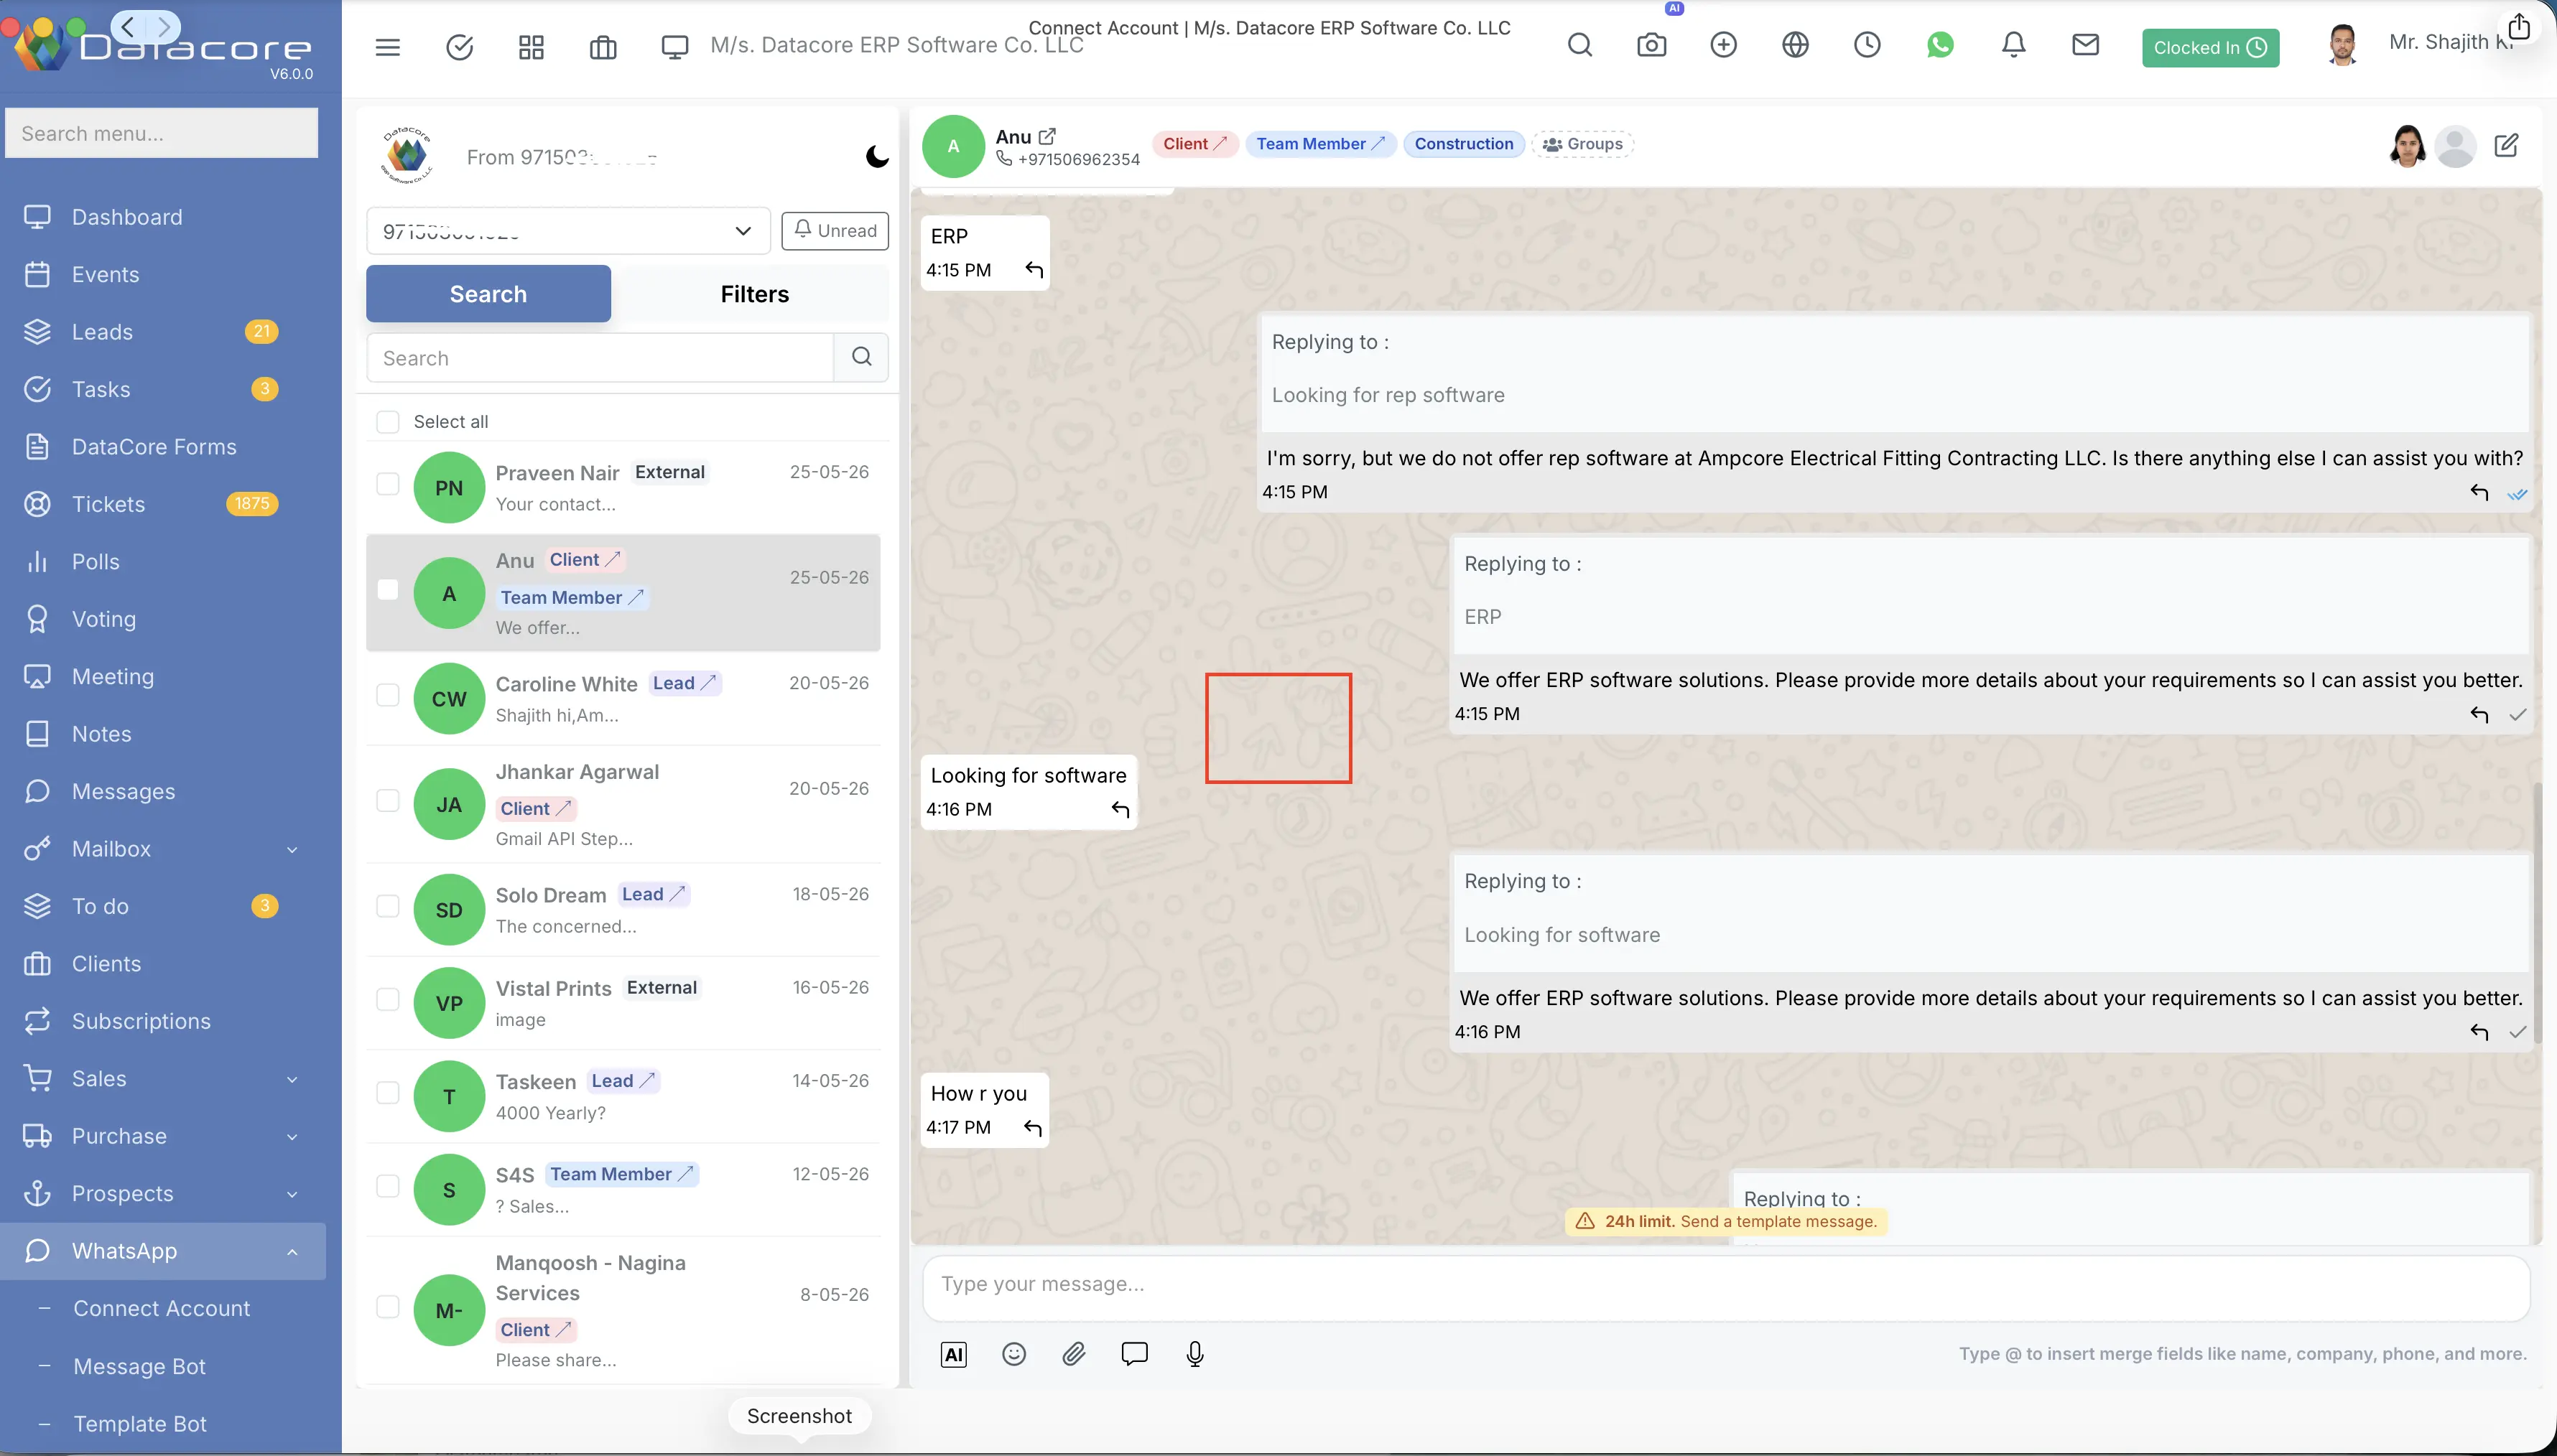
Task: Click the AI button below the message box
Action: 955,1354
